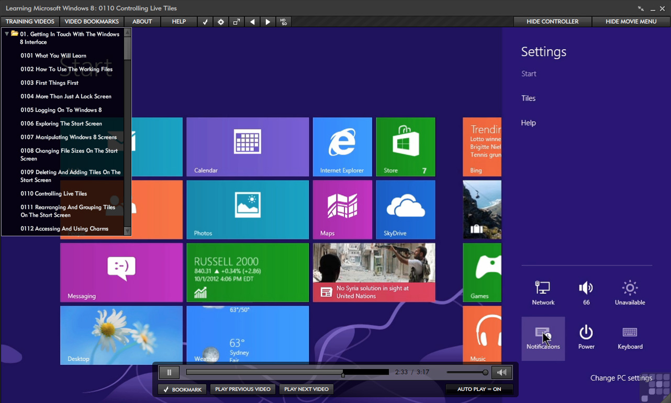Open the Weather tile

point(248,335)
